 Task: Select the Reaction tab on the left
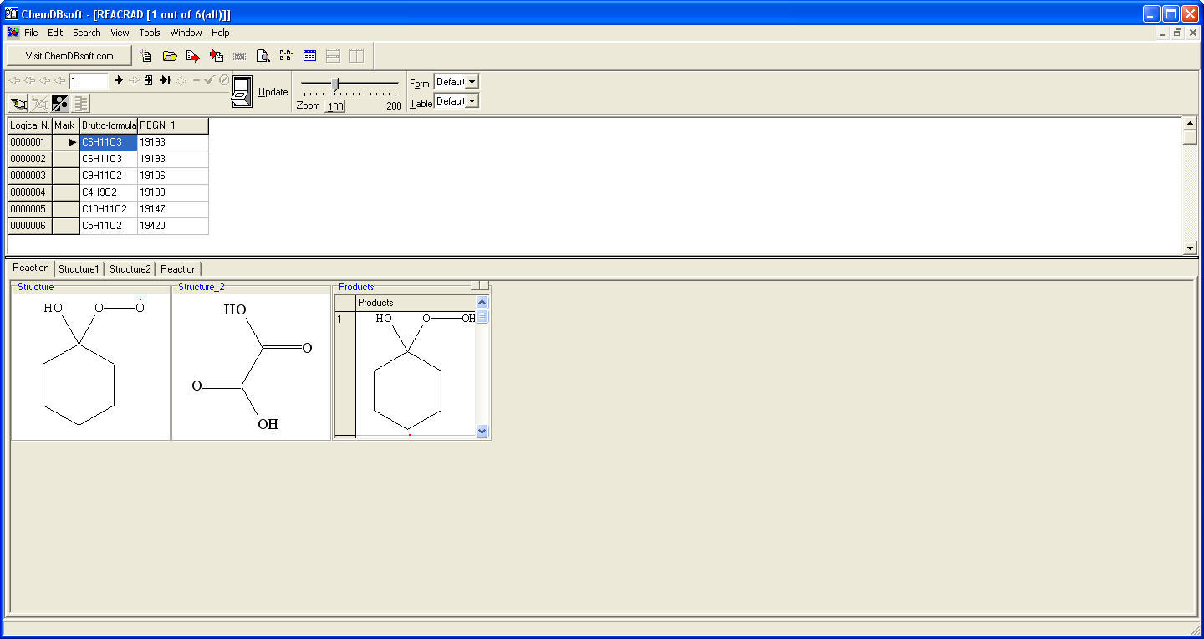point(31,268)
